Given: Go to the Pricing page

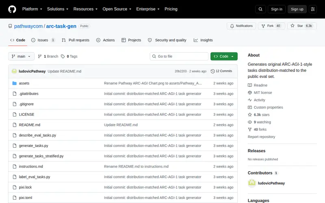Looking at the screenshot, I should tap(171, 9).
